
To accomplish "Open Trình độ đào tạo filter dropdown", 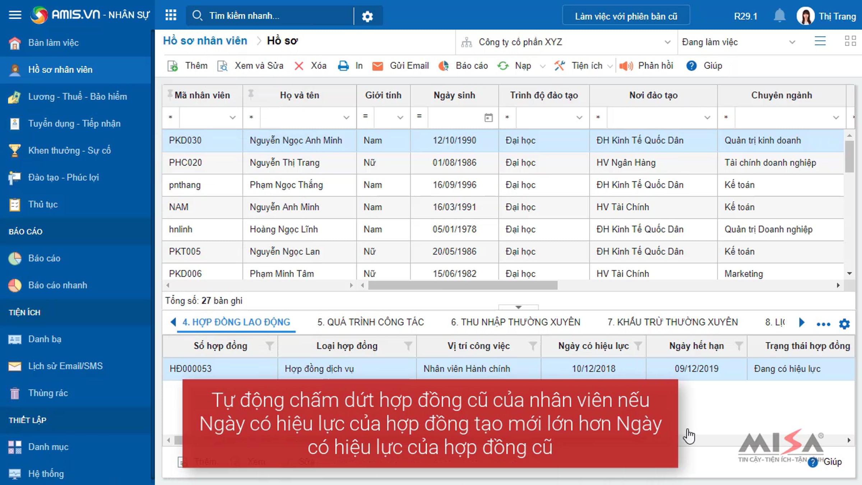I will [579, 117].
